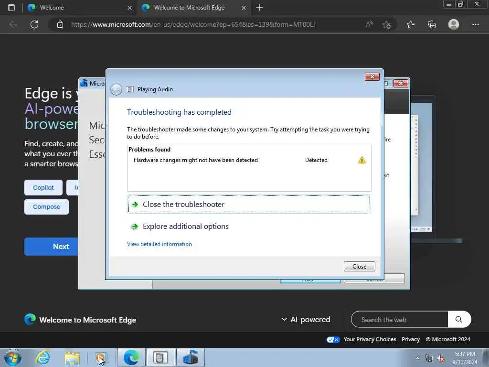489x367 pixels.
Task: Click the 'Detected' status text
Action: click(x=316, y=160)
